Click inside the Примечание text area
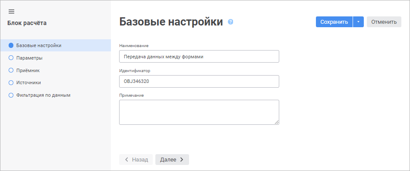 tap(199, 112)
